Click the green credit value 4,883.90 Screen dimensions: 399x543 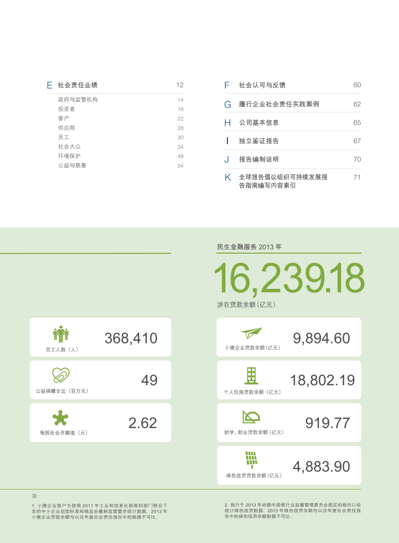point(322,467)
